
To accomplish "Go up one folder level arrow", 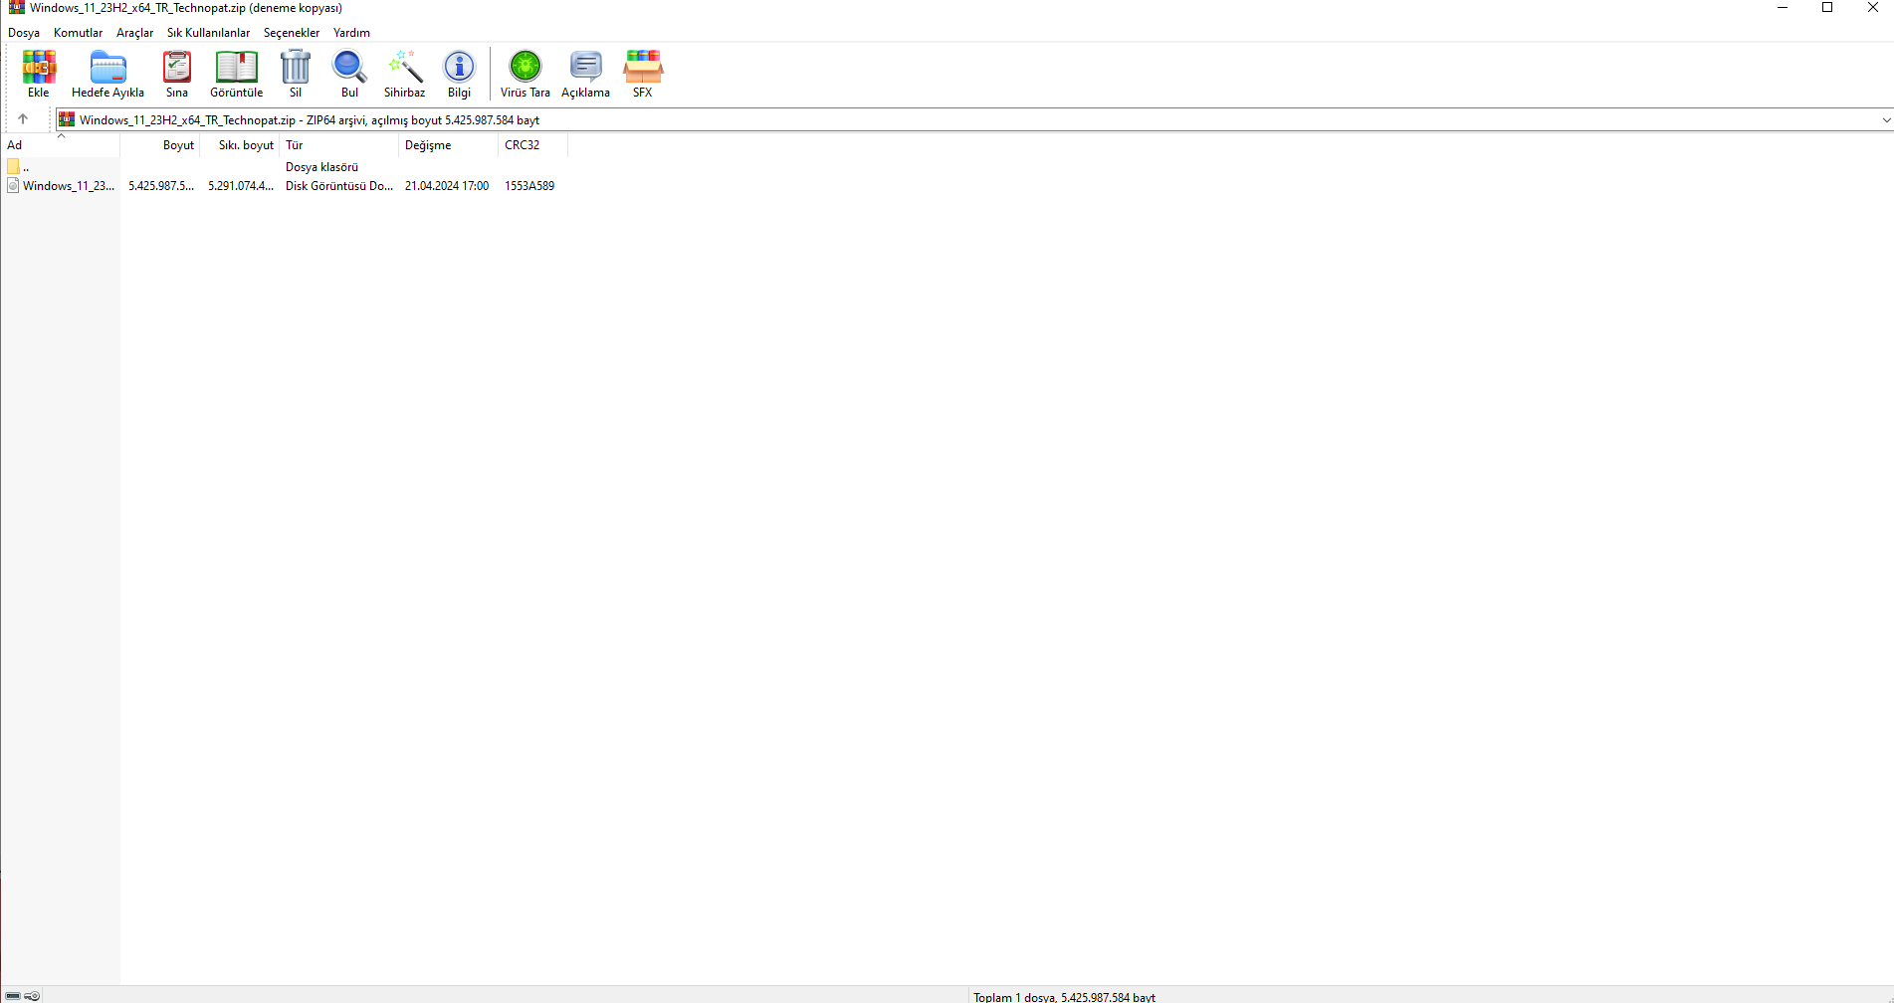I will [23, 119].
